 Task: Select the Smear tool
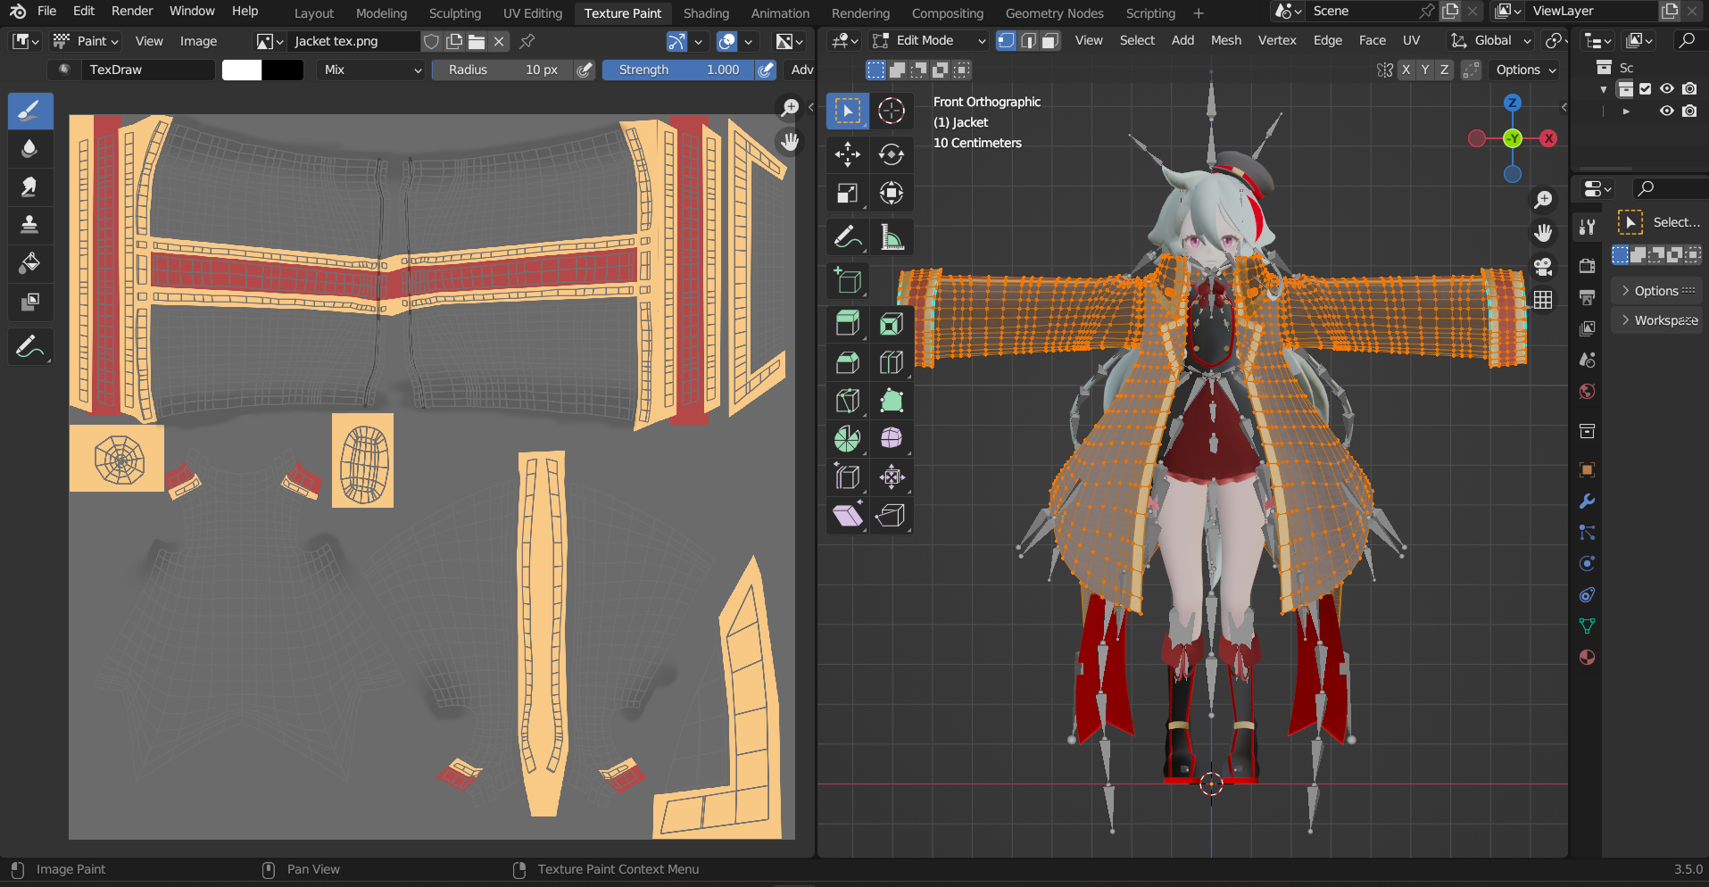[30, 187]
